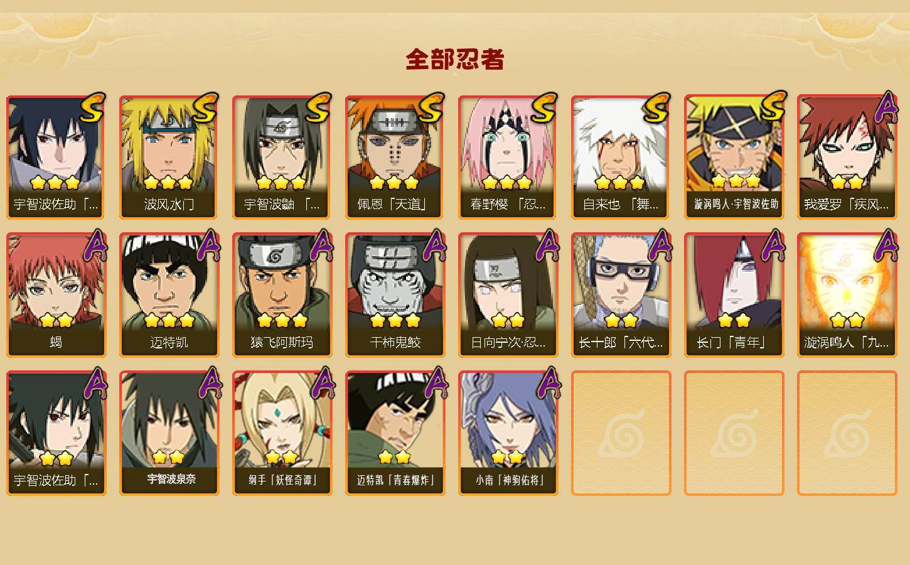Viewport: 910px width, 565px height.
Task: Click the S rank badge on 波风水门
Action: 205,108
